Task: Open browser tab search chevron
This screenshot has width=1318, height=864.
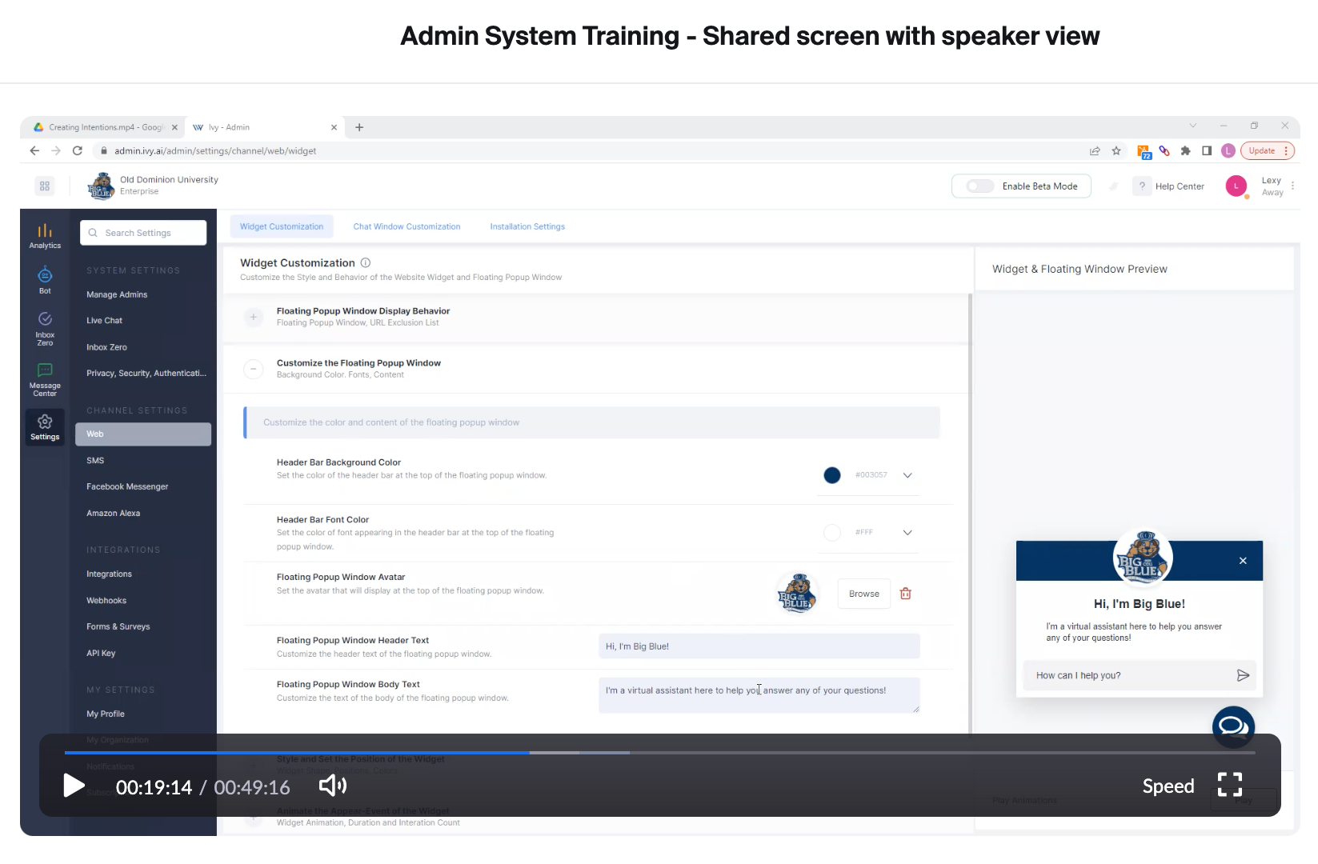Action: tap(1192, 126)
